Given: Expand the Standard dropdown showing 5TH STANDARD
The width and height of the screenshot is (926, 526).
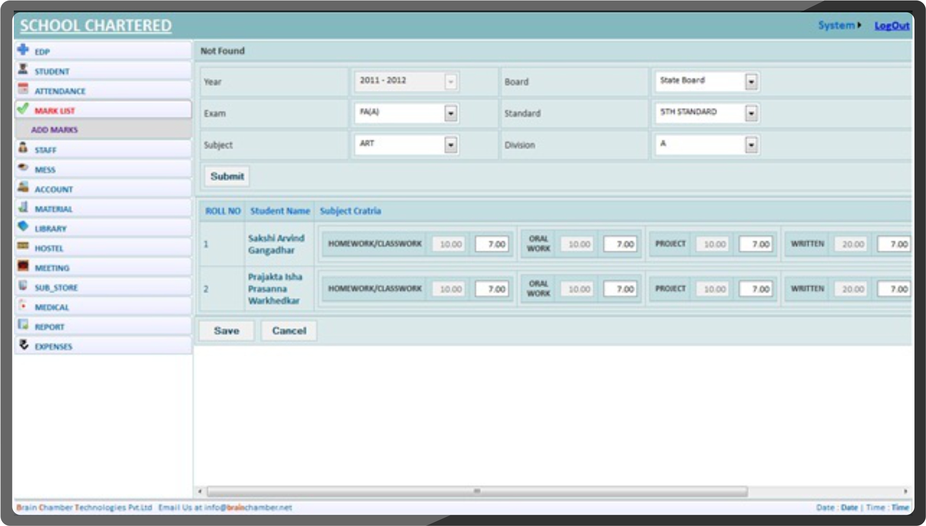Looking at the screenshot, I should tap(751, 113).
